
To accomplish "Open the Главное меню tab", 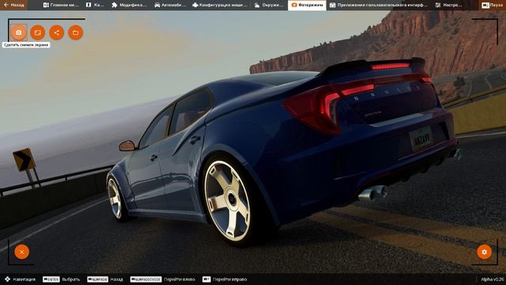I will coord(61,5).
